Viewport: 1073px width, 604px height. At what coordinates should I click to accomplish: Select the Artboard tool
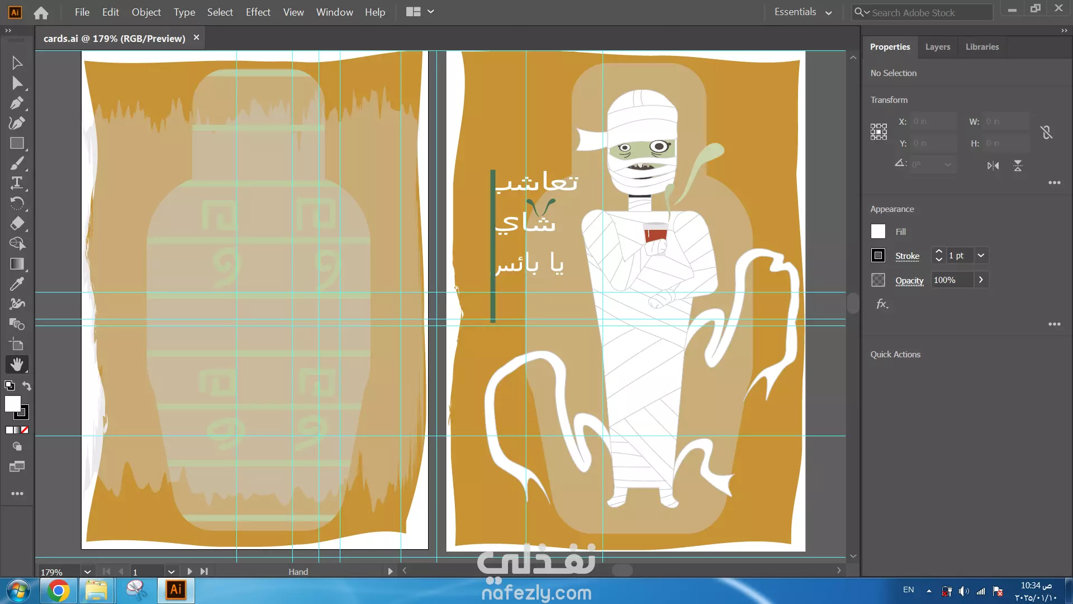coord(17,344)
